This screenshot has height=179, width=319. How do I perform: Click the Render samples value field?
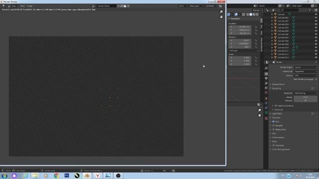306,97
